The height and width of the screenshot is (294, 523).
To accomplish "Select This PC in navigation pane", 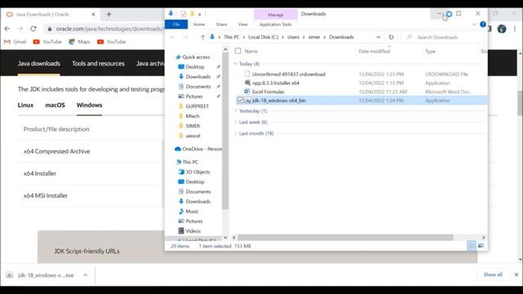I will [x=187, y=162].
